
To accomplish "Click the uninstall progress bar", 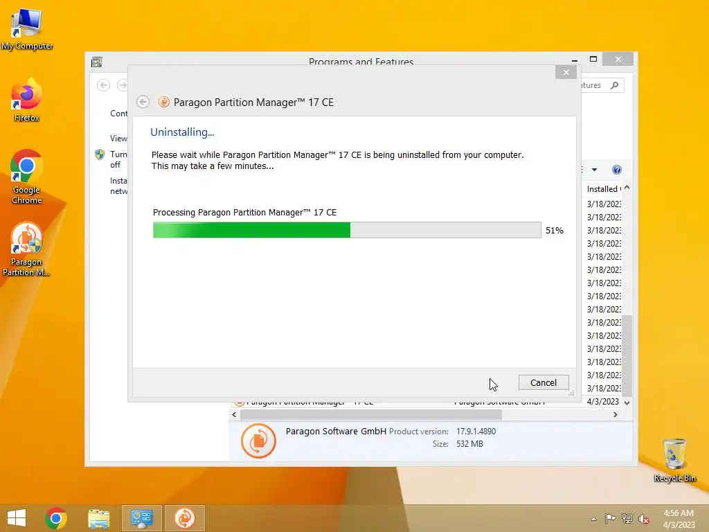I will [x=347, y=230].
